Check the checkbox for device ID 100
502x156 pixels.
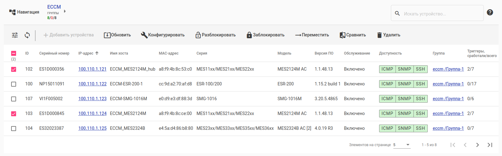point(14,84)
